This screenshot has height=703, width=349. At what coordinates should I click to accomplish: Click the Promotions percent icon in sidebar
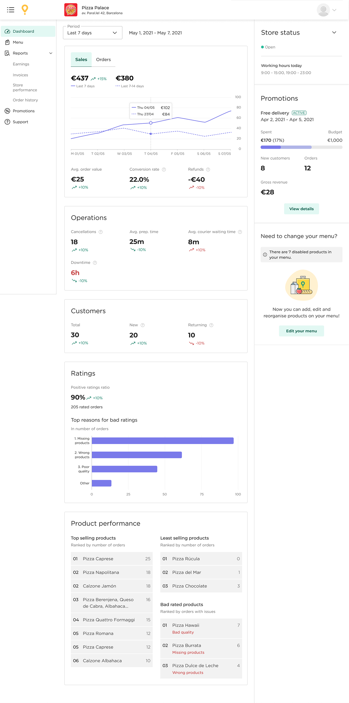pyautogui.click(x=7, y=111)
